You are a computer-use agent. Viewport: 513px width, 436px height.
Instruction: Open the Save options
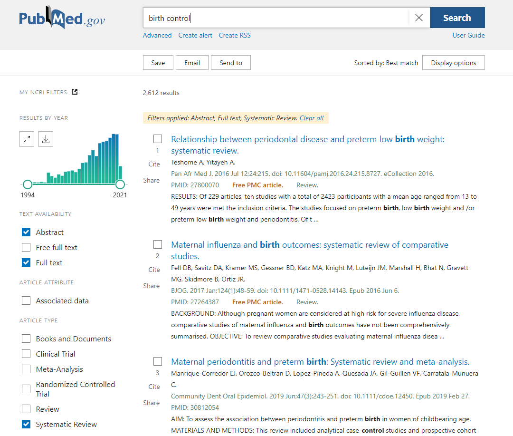pyautogui.click(x=158, y=63)
